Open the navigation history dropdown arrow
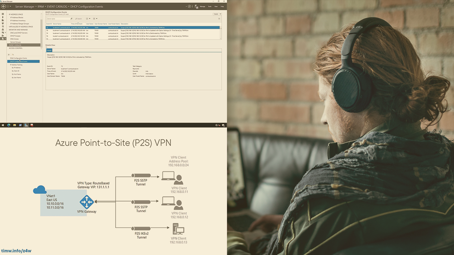 10,6
